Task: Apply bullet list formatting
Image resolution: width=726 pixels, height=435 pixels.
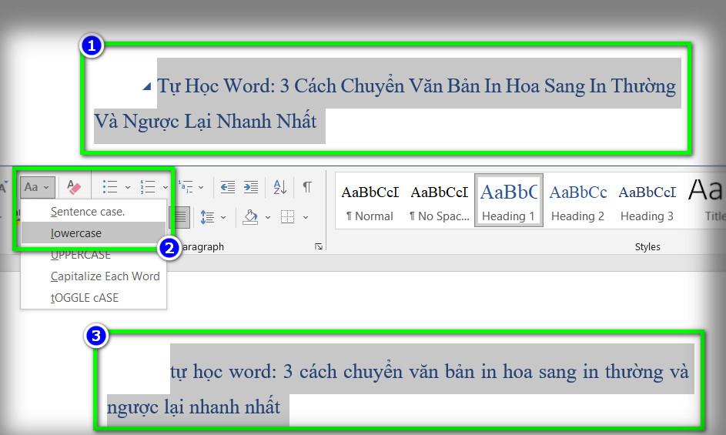Action: click(x=110, y=187)
